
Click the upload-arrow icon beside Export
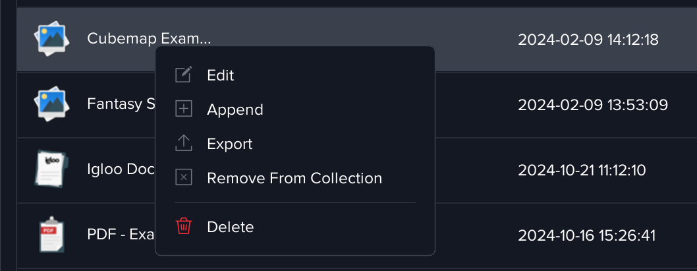184,144
